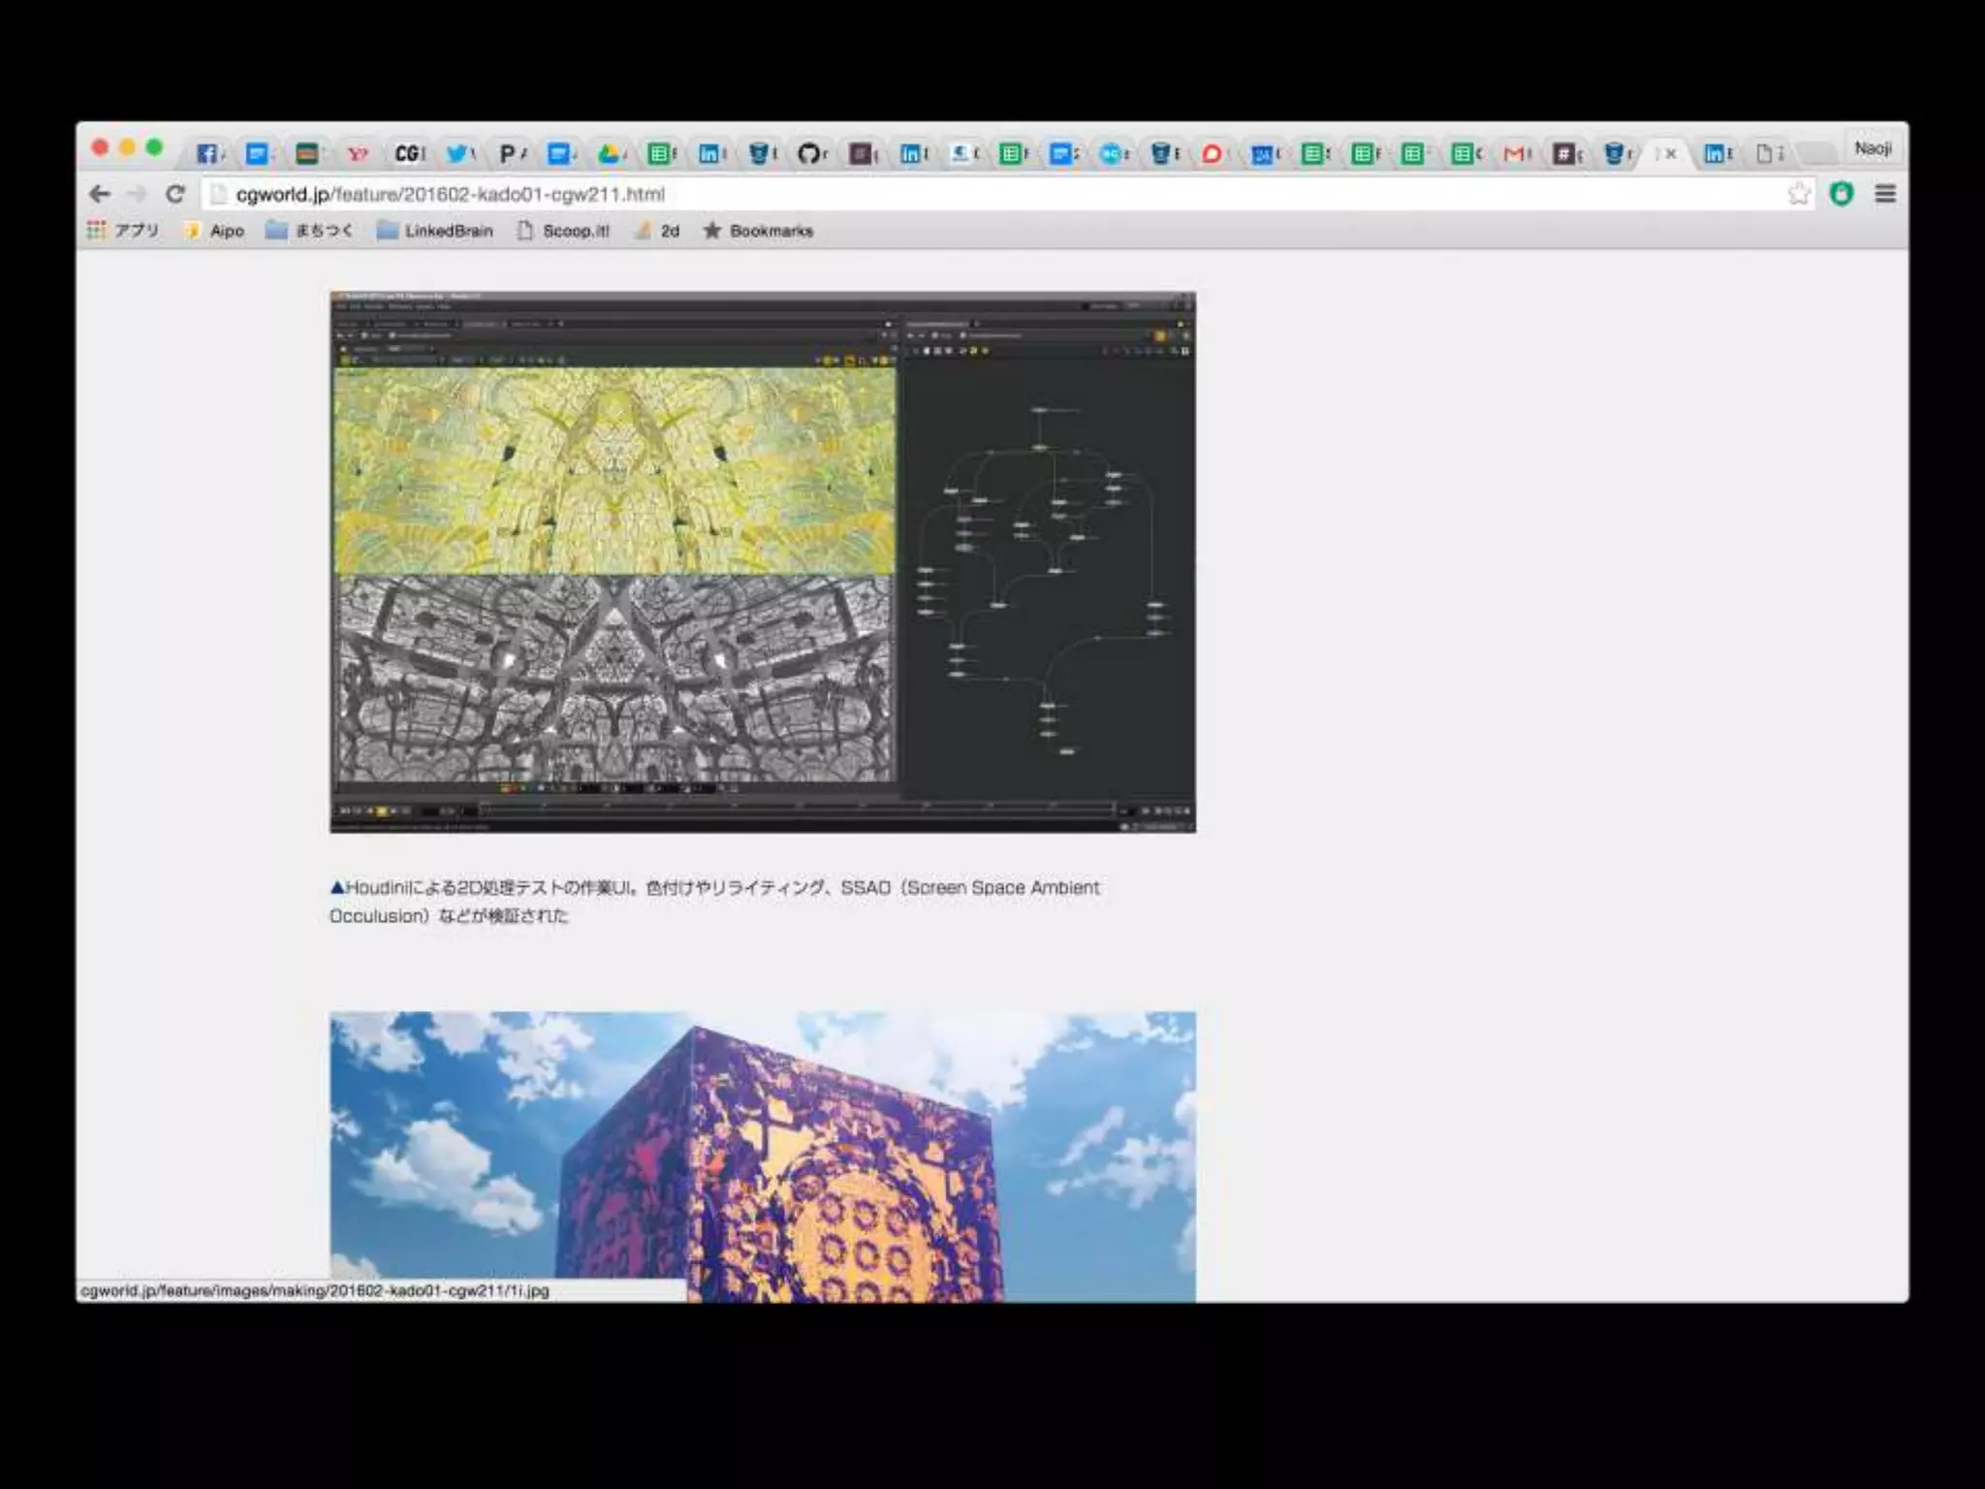Open the Scoop.it! bookmark
The width and height of the screenshot is (1985, 1489).
pos(563,231)
